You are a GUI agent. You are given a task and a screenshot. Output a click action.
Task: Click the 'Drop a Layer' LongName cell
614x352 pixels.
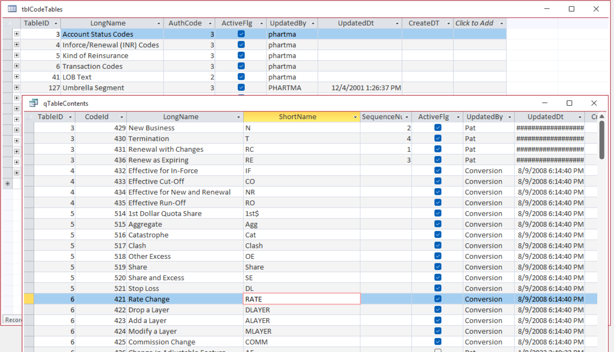[185, 310]
